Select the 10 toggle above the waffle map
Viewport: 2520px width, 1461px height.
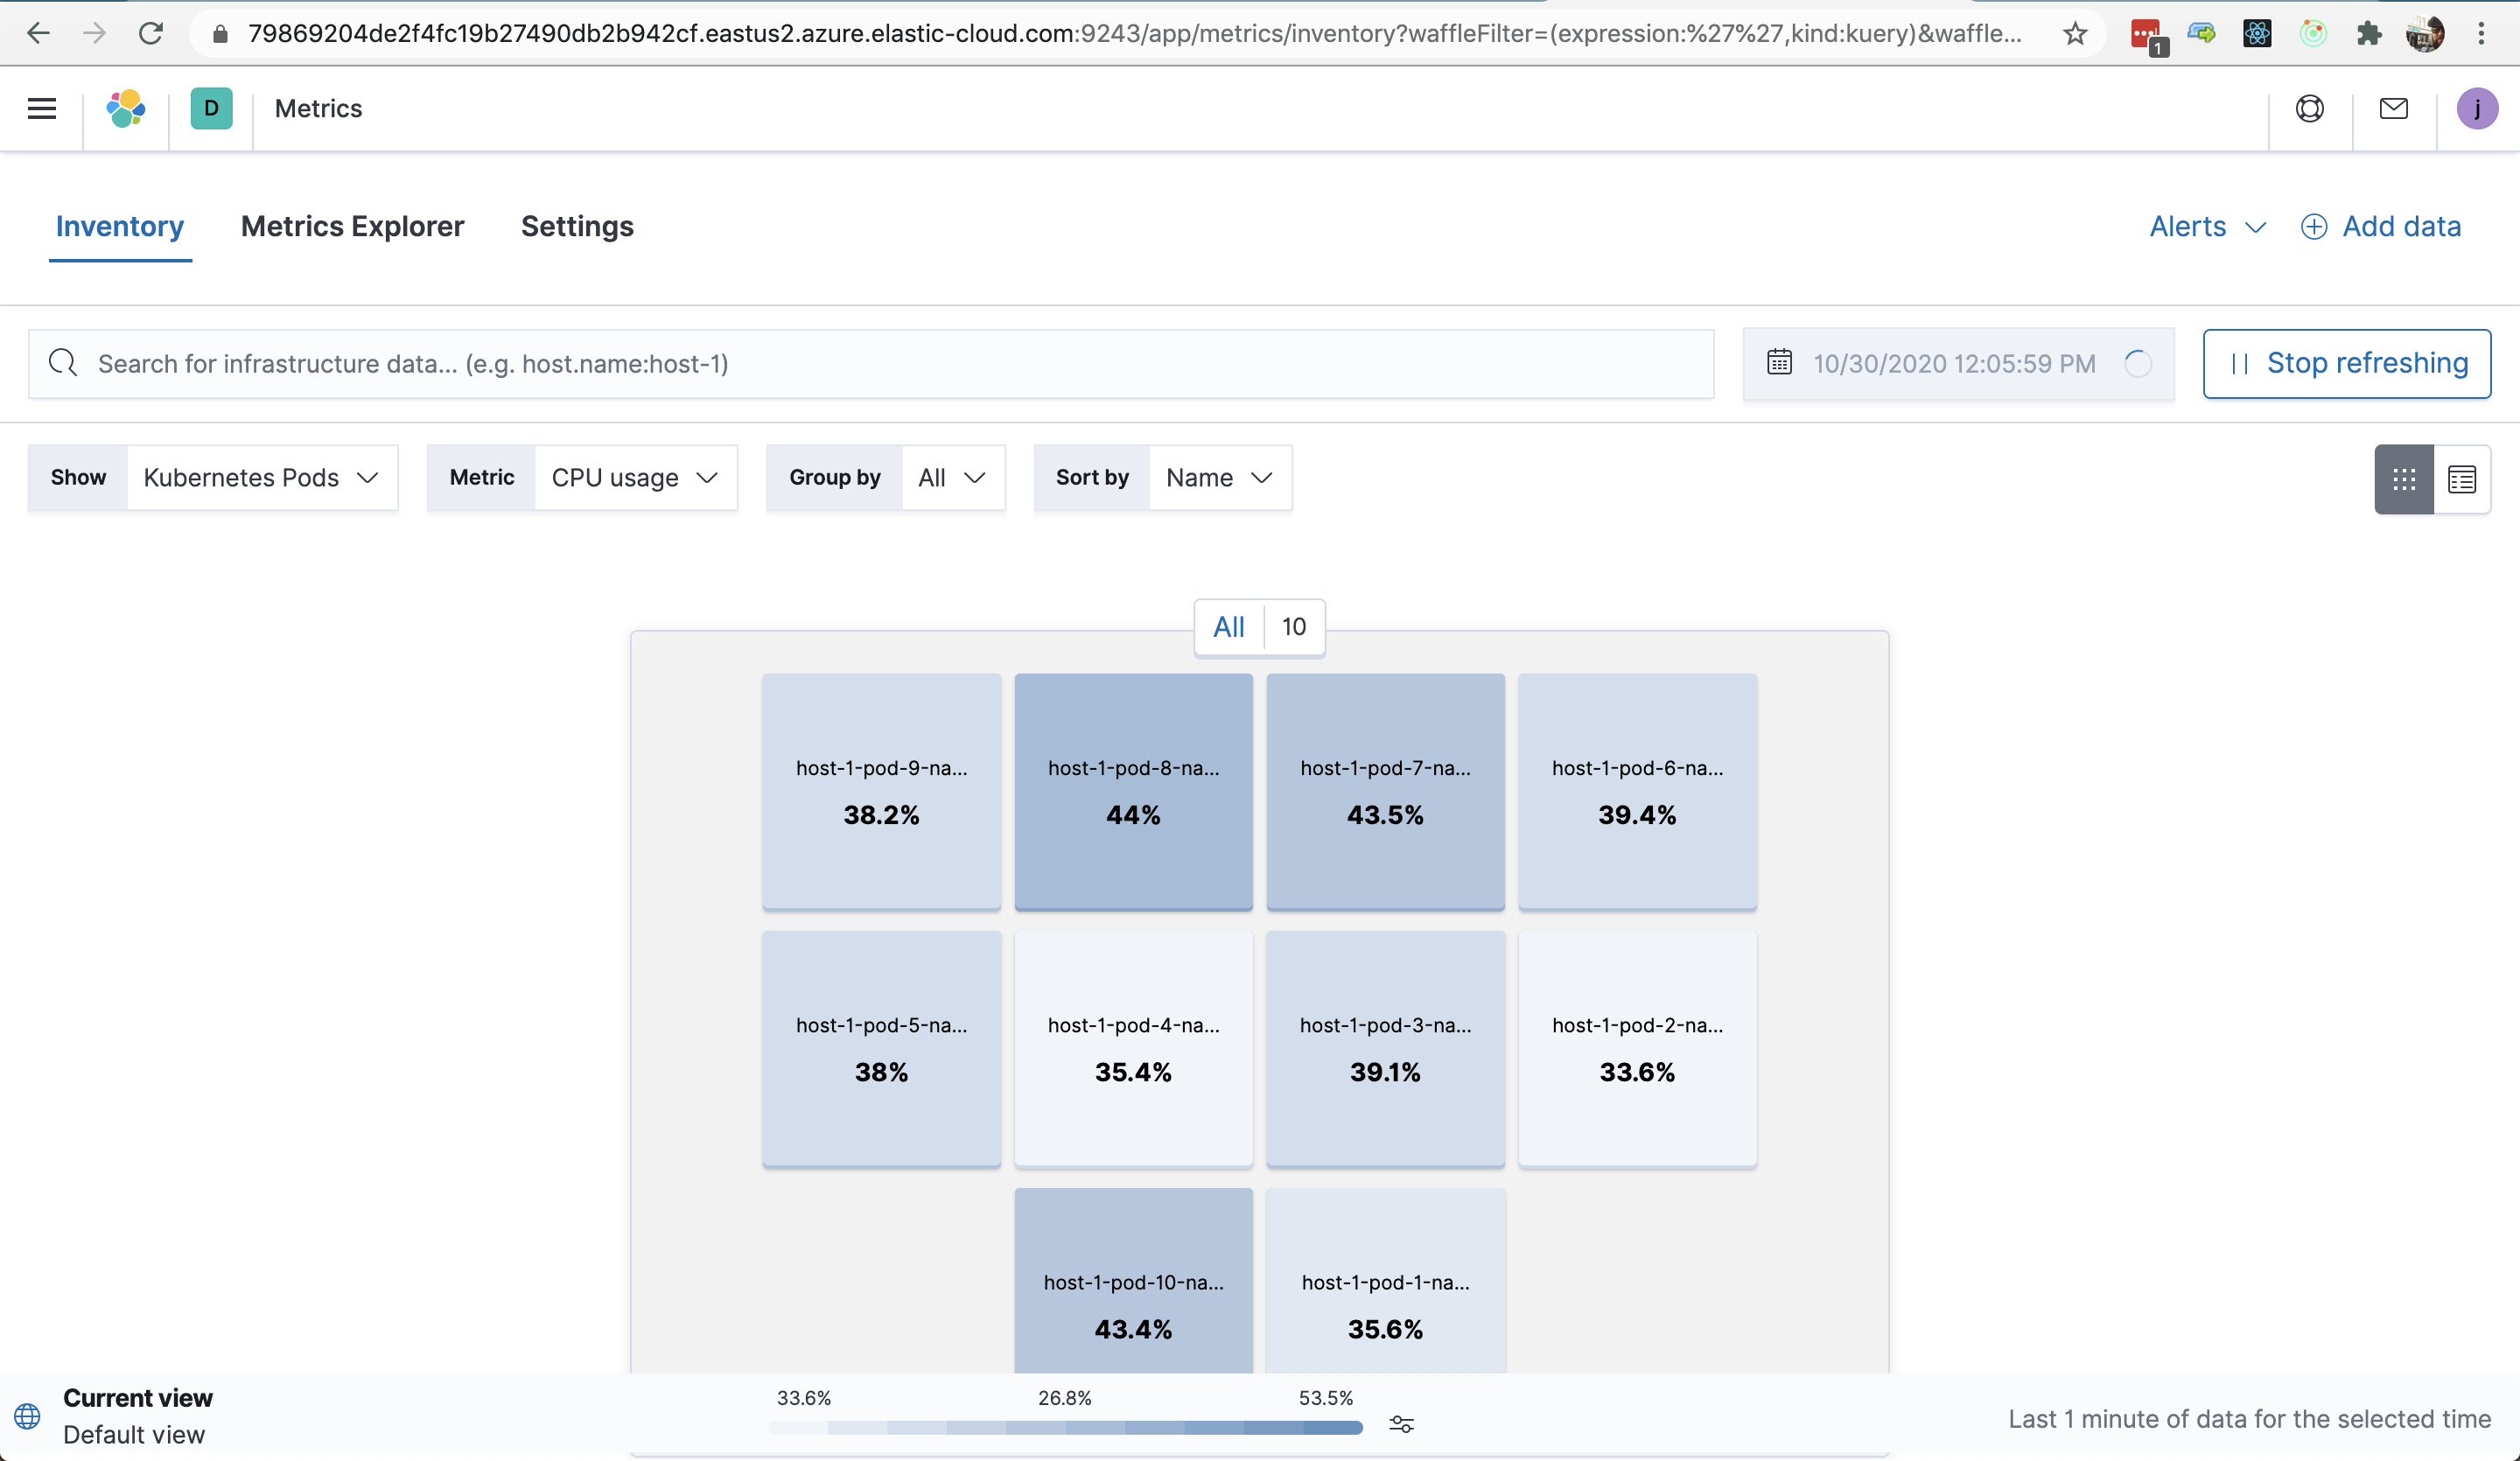tap(1292, 626)
